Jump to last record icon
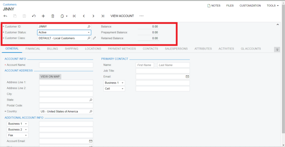Image resolution: width=285 pixels, height=147 pixels. coord(103,16)
